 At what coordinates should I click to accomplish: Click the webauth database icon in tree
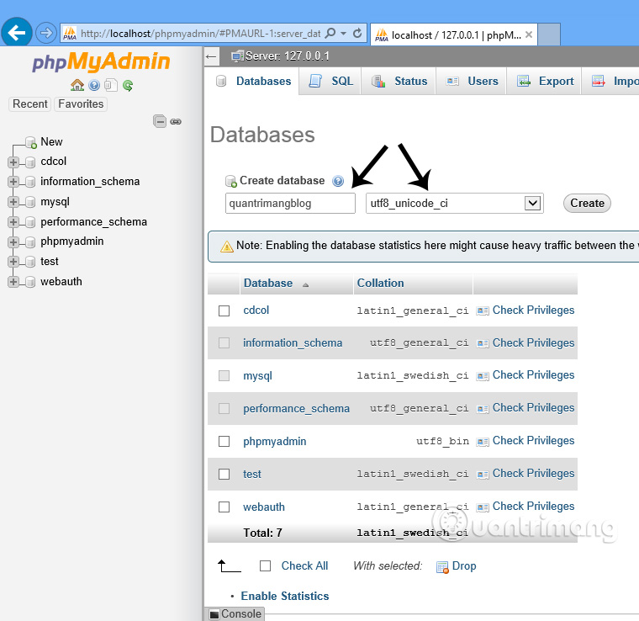tap(30, 282)
